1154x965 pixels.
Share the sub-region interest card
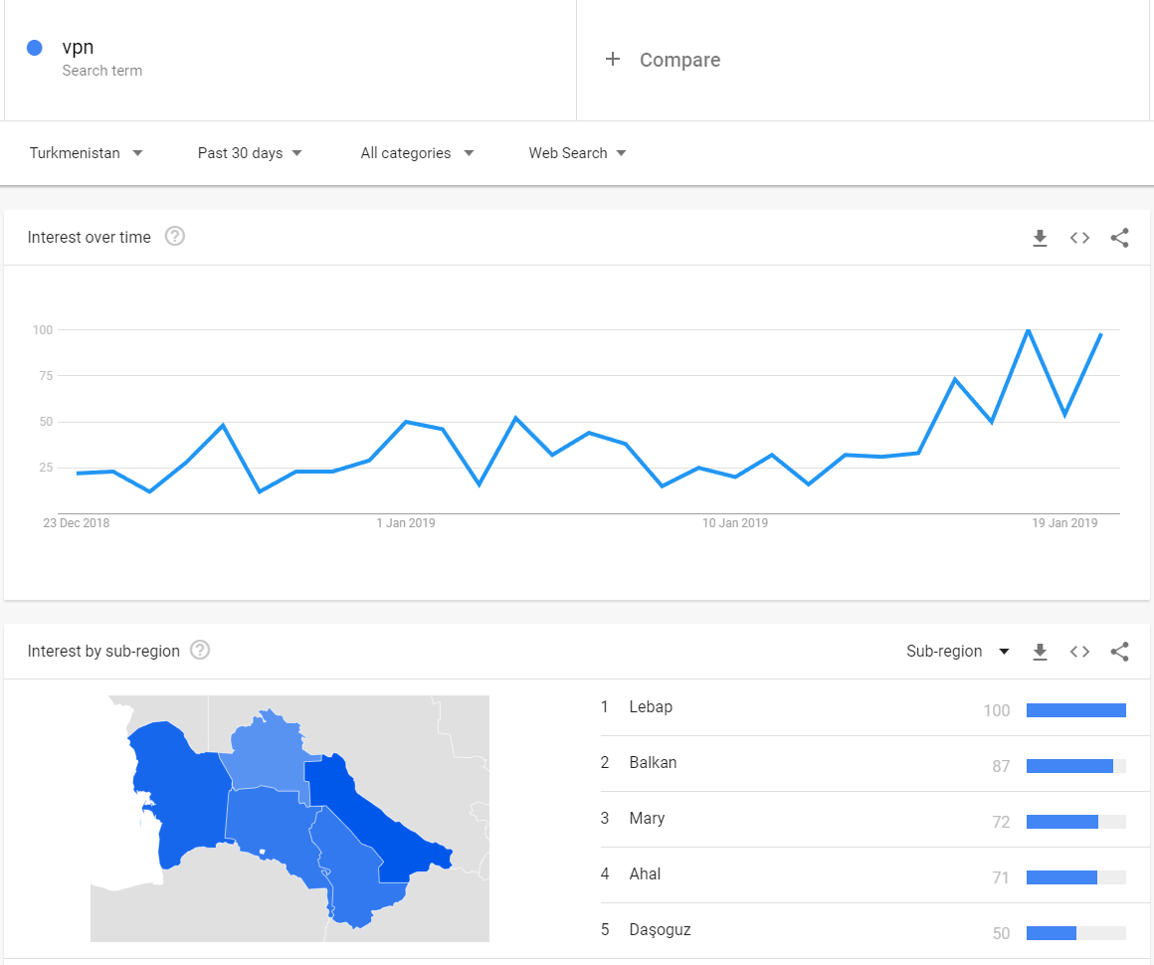[1119, 652]
